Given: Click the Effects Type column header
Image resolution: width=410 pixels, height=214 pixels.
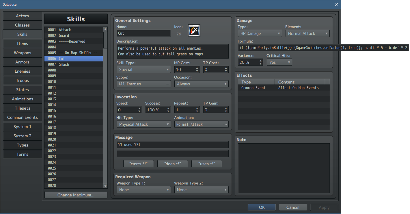Looking at the screenshot, I should click(256, 82).
